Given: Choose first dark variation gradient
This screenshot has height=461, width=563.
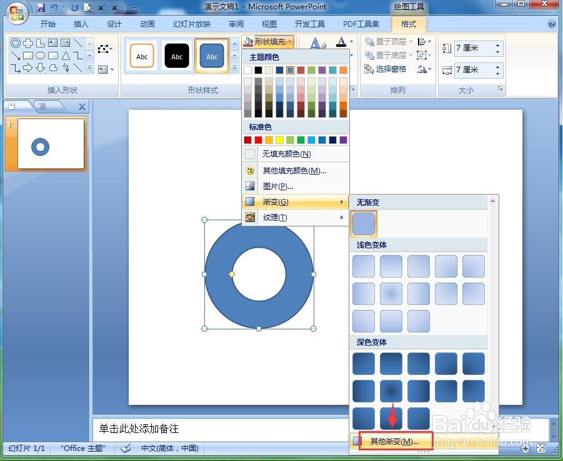Looking at the screenshot, I should [364, 364].
